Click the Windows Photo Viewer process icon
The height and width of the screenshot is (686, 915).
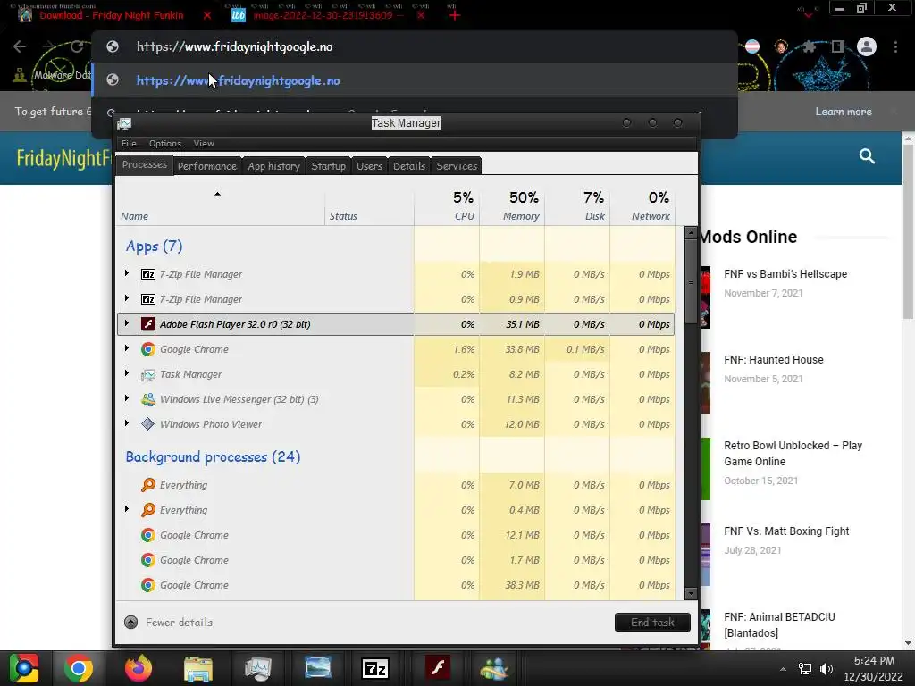click(148, 424)
